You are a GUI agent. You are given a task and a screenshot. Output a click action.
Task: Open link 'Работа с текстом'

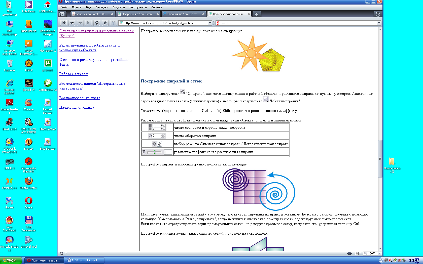click(x=74, y=74)
